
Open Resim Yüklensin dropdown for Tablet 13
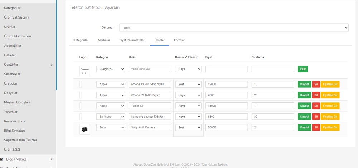point(188,106)
